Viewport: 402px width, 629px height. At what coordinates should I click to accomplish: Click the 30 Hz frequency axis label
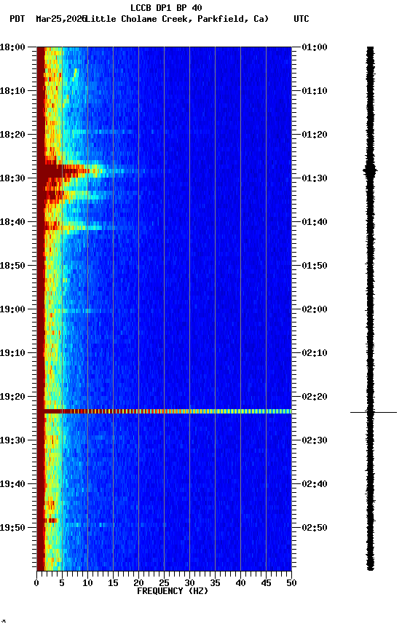[x=190, y=583]
